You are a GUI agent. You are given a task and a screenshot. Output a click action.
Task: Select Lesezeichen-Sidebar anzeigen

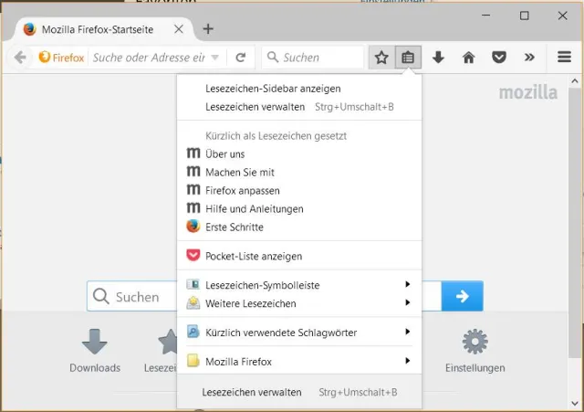coord(273,89)
